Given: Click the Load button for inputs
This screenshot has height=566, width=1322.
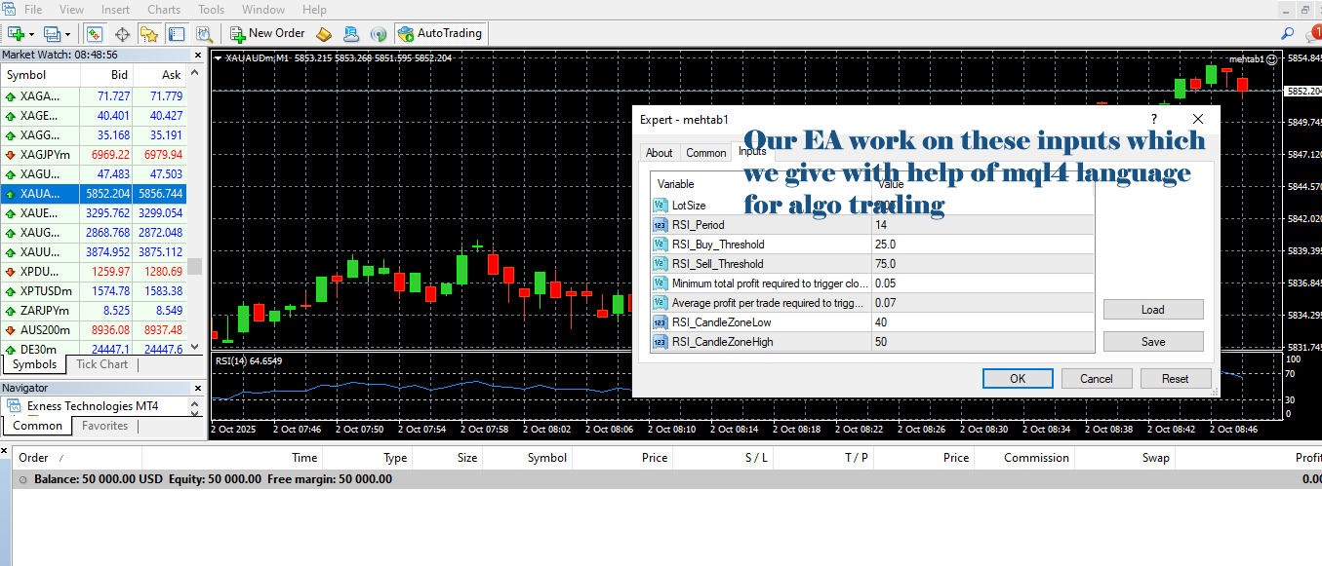Looking at the screenshot, I should click(x=1152, y=310).
